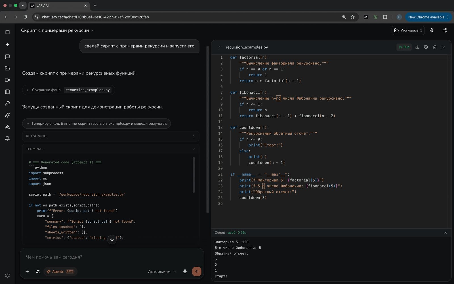The width and height of the screenshot is (454, 284).
Task: Click output line Факториал 5: 120
Action: 232,242
